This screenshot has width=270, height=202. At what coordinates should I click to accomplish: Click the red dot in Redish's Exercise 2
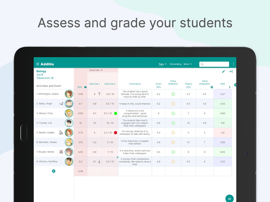[x=116, y=133]
